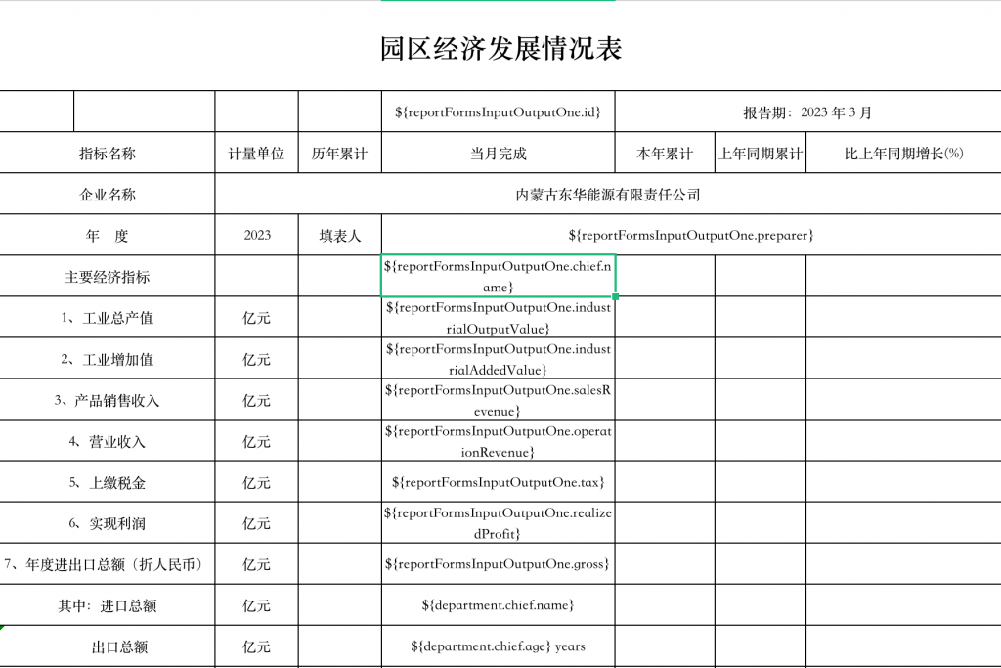Select the 填表人 label cell
This screenshot has height=668, width=1001.
[x=339, y=235]
